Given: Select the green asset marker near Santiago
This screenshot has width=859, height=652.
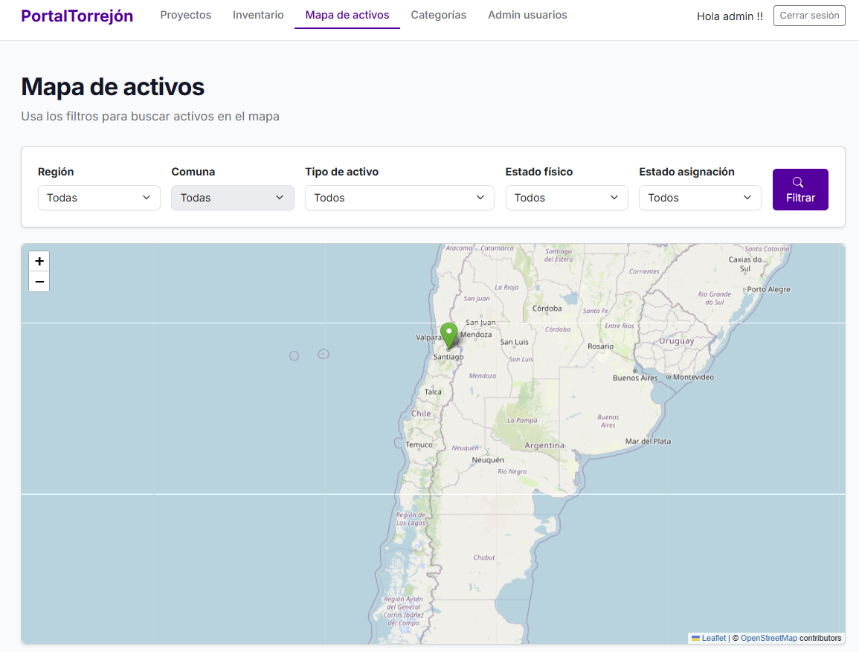Looking at the screenshot, I should (x=448, y=336).
